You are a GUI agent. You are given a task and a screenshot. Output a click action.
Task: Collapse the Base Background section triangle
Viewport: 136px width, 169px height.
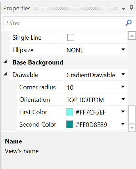tap(5, 62)
